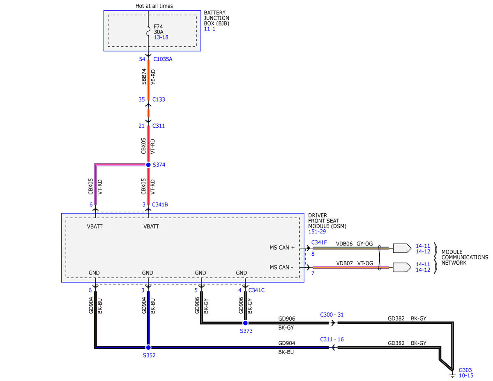Follow the 10-15 ground reference link
Screen dimensions: 493x381
click(466, 375)
